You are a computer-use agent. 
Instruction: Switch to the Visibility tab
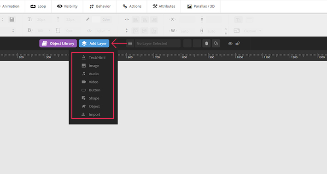point(67,6)
